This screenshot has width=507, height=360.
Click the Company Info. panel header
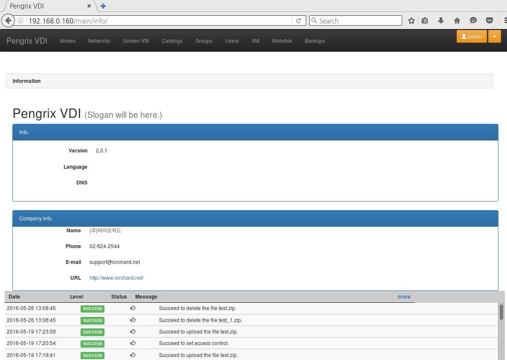point(255,219)
